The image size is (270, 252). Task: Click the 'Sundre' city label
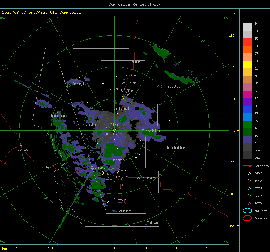point(91,124)
